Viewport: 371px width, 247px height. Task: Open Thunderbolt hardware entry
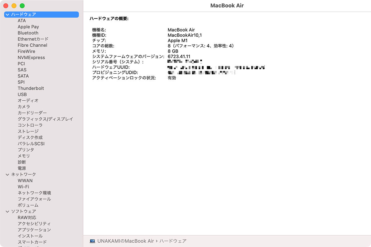[x=31, y=88]
